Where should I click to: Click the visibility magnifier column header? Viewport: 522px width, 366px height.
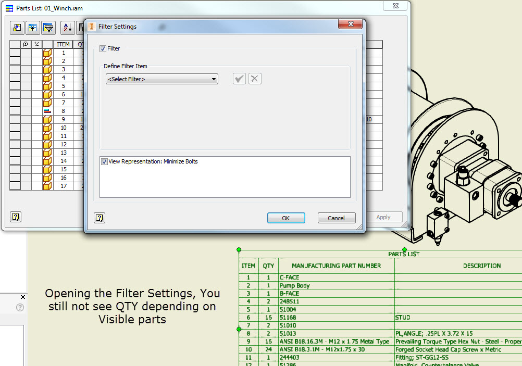[26, 44]
